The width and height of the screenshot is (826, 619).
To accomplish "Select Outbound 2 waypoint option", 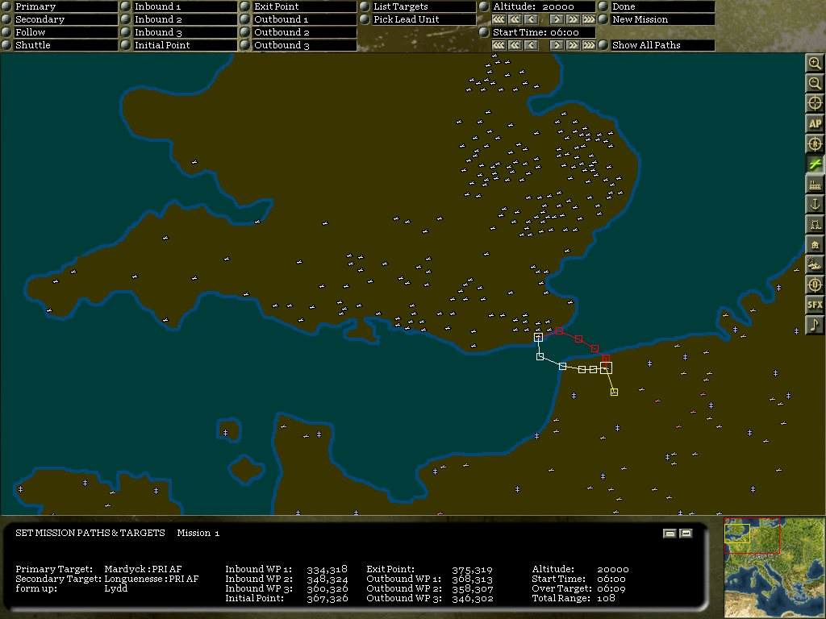I will [x=245, y=32].
